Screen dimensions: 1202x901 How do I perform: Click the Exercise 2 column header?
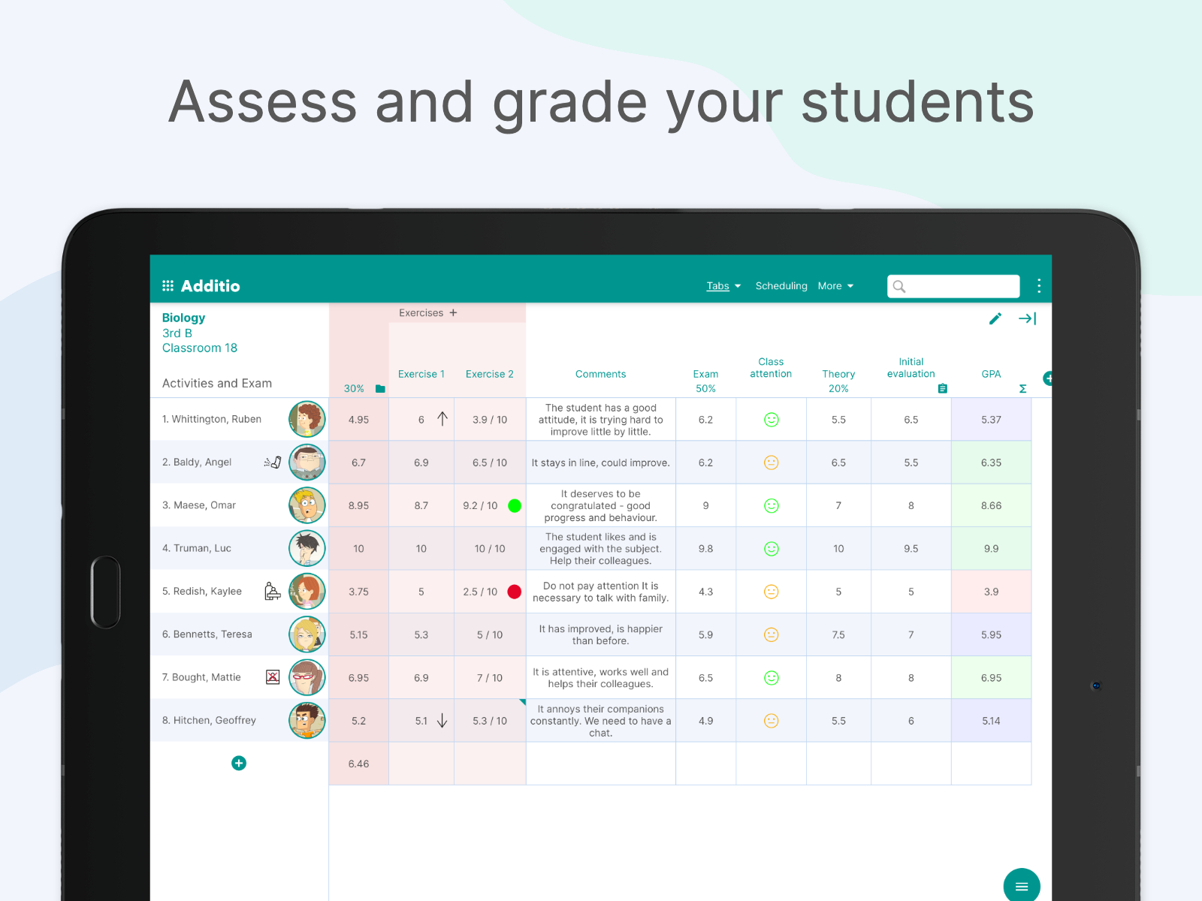[490, 374]
